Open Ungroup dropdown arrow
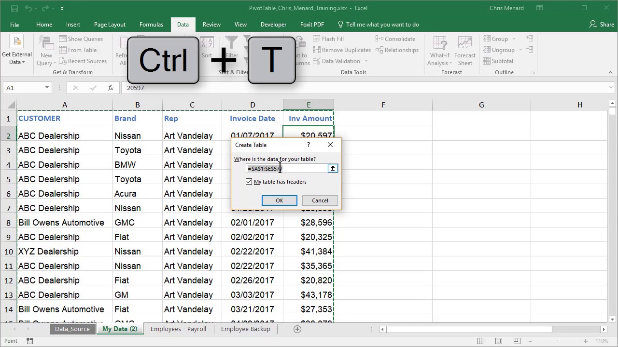Viewport: 618px width, 347px height. (520, 50)
